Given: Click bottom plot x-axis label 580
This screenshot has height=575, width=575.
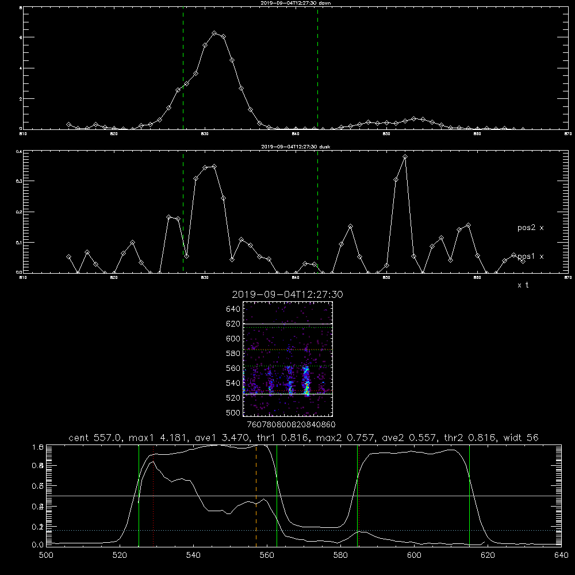Looking at the screenshot, I should click(340, 555).
